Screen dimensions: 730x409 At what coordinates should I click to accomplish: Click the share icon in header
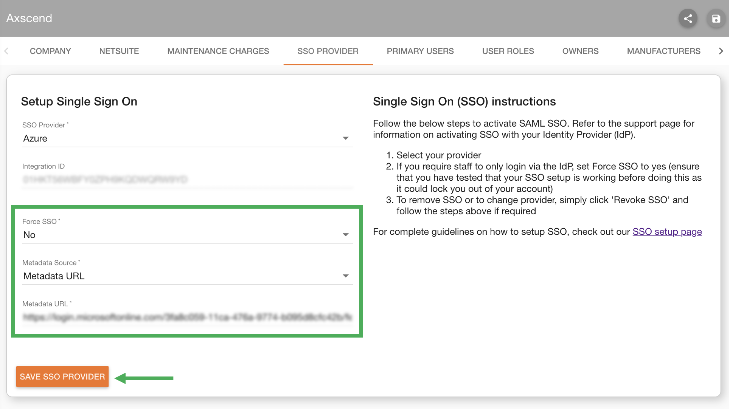(x=688, y=19)
